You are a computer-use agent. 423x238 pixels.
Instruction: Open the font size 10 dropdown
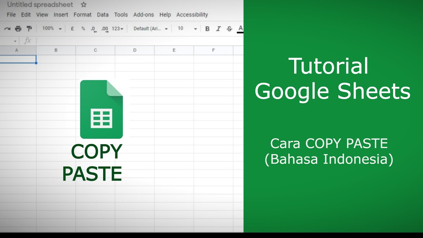point(187,29)
